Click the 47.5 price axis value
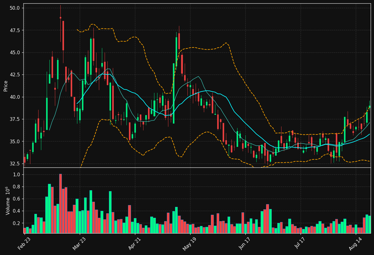This screenshot has width=374, height=255. [x=15, y=30]
